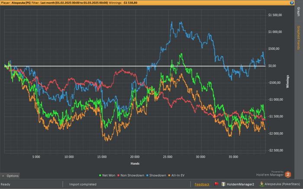This screenshot has width=303, height=189.
Task: Click the green Net Won legend swatch
Action: click(x=100, y=176)
